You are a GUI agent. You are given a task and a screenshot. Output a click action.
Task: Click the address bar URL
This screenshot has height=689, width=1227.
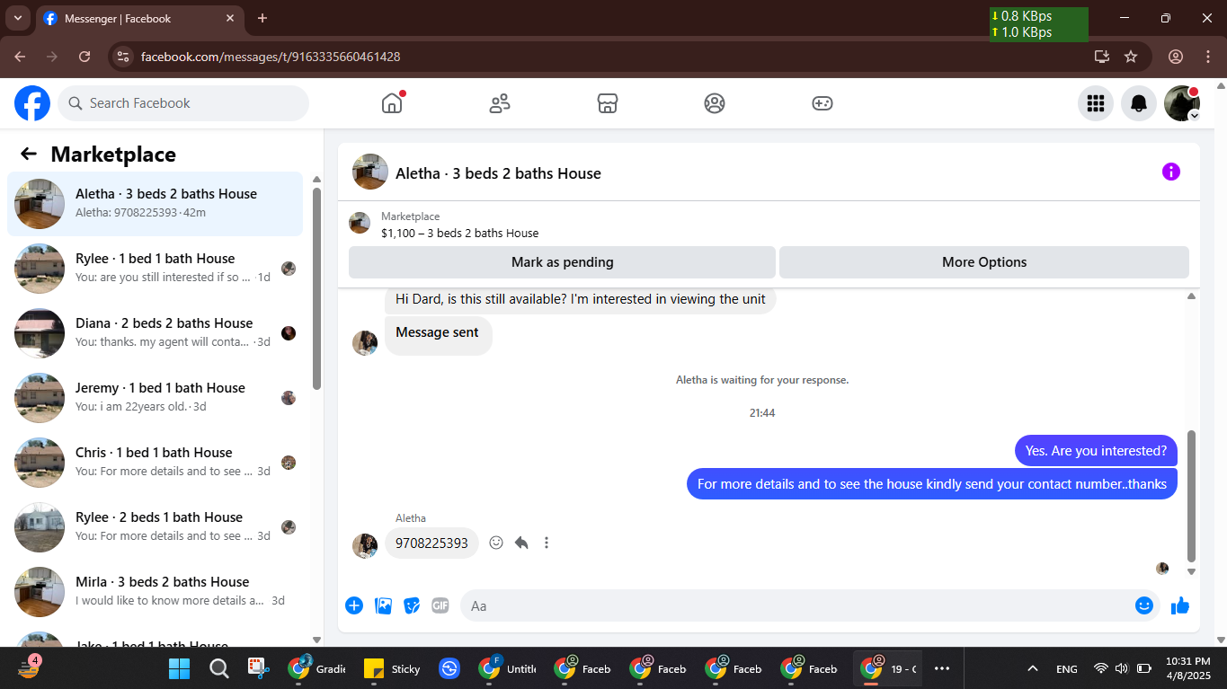[x=271, y=57]
